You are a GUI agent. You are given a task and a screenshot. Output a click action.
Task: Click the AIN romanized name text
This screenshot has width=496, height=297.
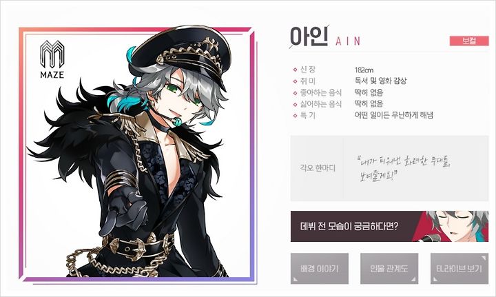pyautogui.click(x=348, y=41)
